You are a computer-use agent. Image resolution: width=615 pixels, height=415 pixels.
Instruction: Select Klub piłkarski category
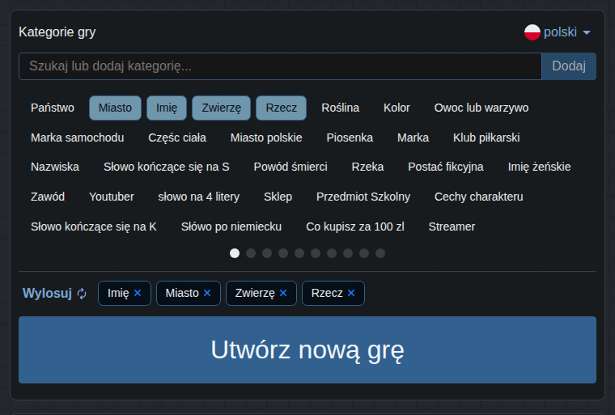pos(486,138)
